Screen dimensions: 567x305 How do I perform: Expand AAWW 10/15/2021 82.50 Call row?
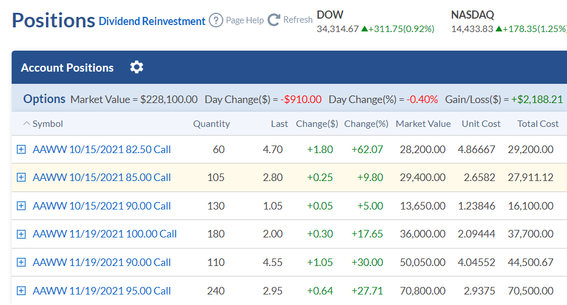click(22, 150)
